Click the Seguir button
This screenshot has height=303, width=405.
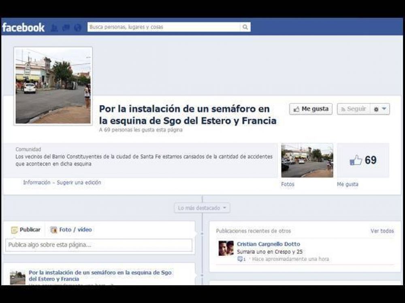354,109
